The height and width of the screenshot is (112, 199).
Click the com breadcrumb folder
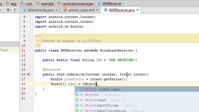pyautogui.click(x=26, y=4)
